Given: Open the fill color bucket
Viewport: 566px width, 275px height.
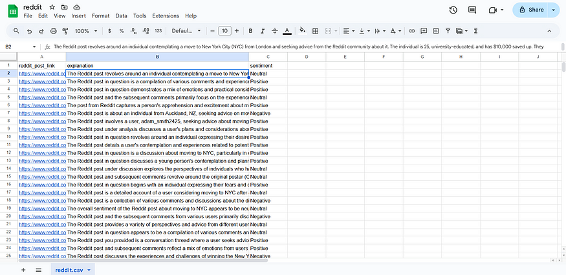Looking at the screenshot, I should pyautogui.click(x=303, y=31).
